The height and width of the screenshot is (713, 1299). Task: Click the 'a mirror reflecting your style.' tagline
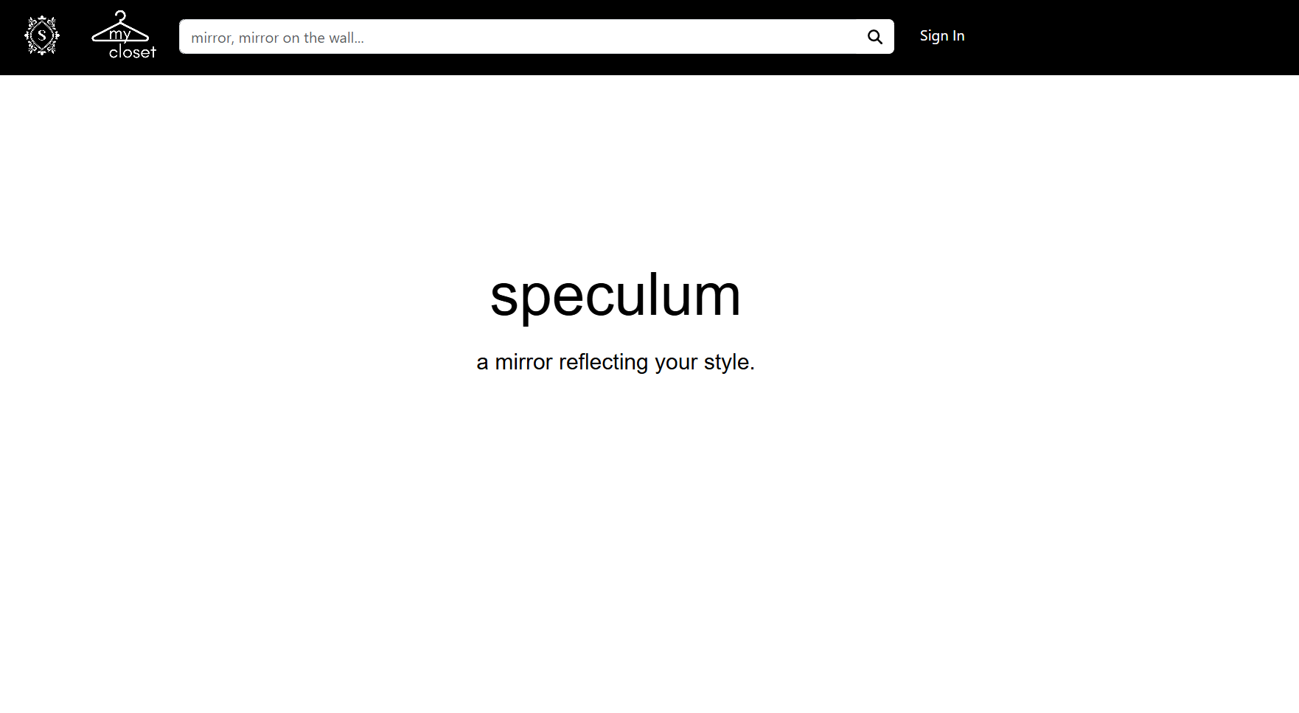click(x=616, y=362)
